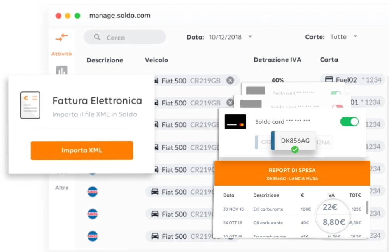Click the Q8 carburante description
The height and width of the screenshot is (252, 389).
[x=268, y=223]
